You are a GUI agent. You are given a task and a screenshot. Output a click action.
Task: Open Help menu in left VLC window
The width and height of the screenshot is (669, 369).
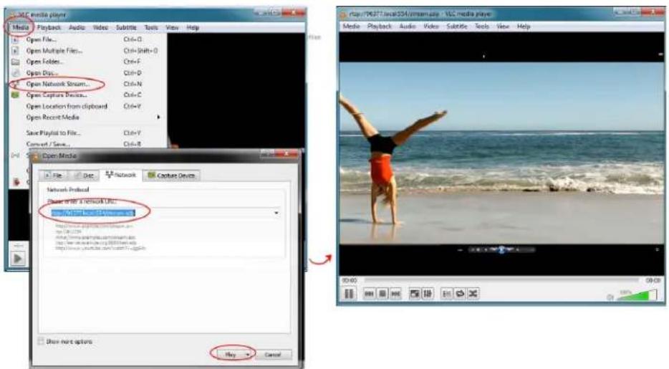coord(193,27)
